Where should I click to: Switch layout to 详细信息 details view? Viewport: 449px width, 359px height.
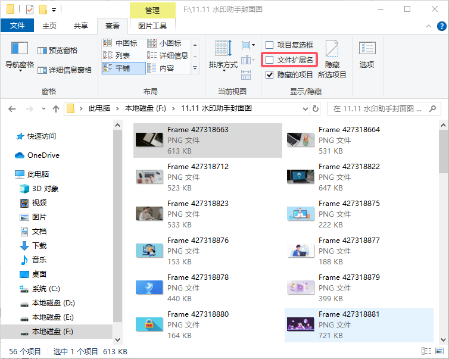click(x=168, y=55)
